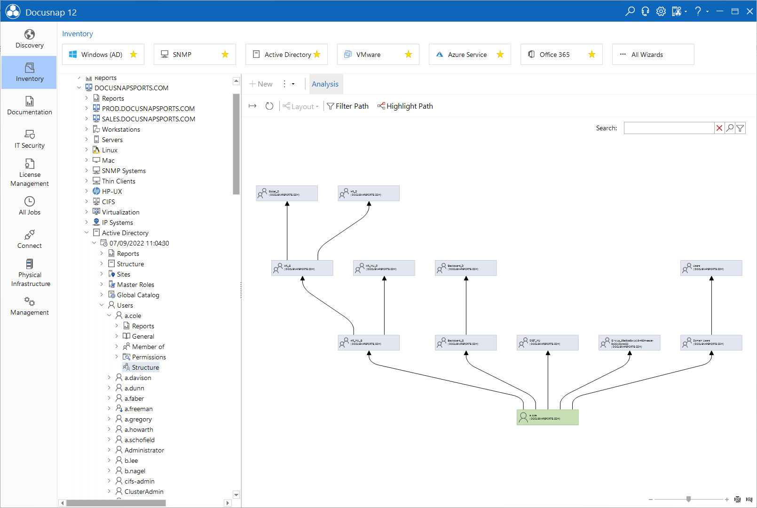
Task: Click the zoom in plus icon
Action: (x=727, y=500)
